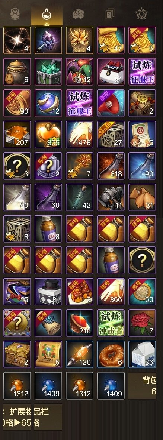Screen dimensions: 163x440
Task: Open the pentagram star tab
Action: tap(141, 14)
